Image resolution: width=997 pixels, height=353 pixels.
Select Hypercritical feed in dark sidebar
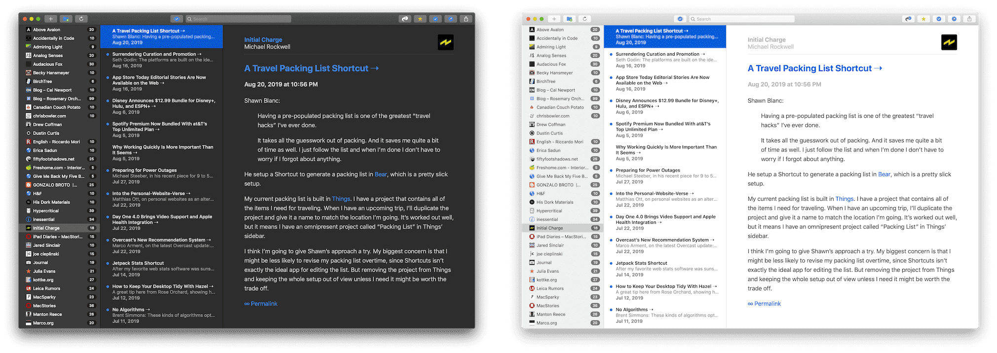[x=59, y=211]
